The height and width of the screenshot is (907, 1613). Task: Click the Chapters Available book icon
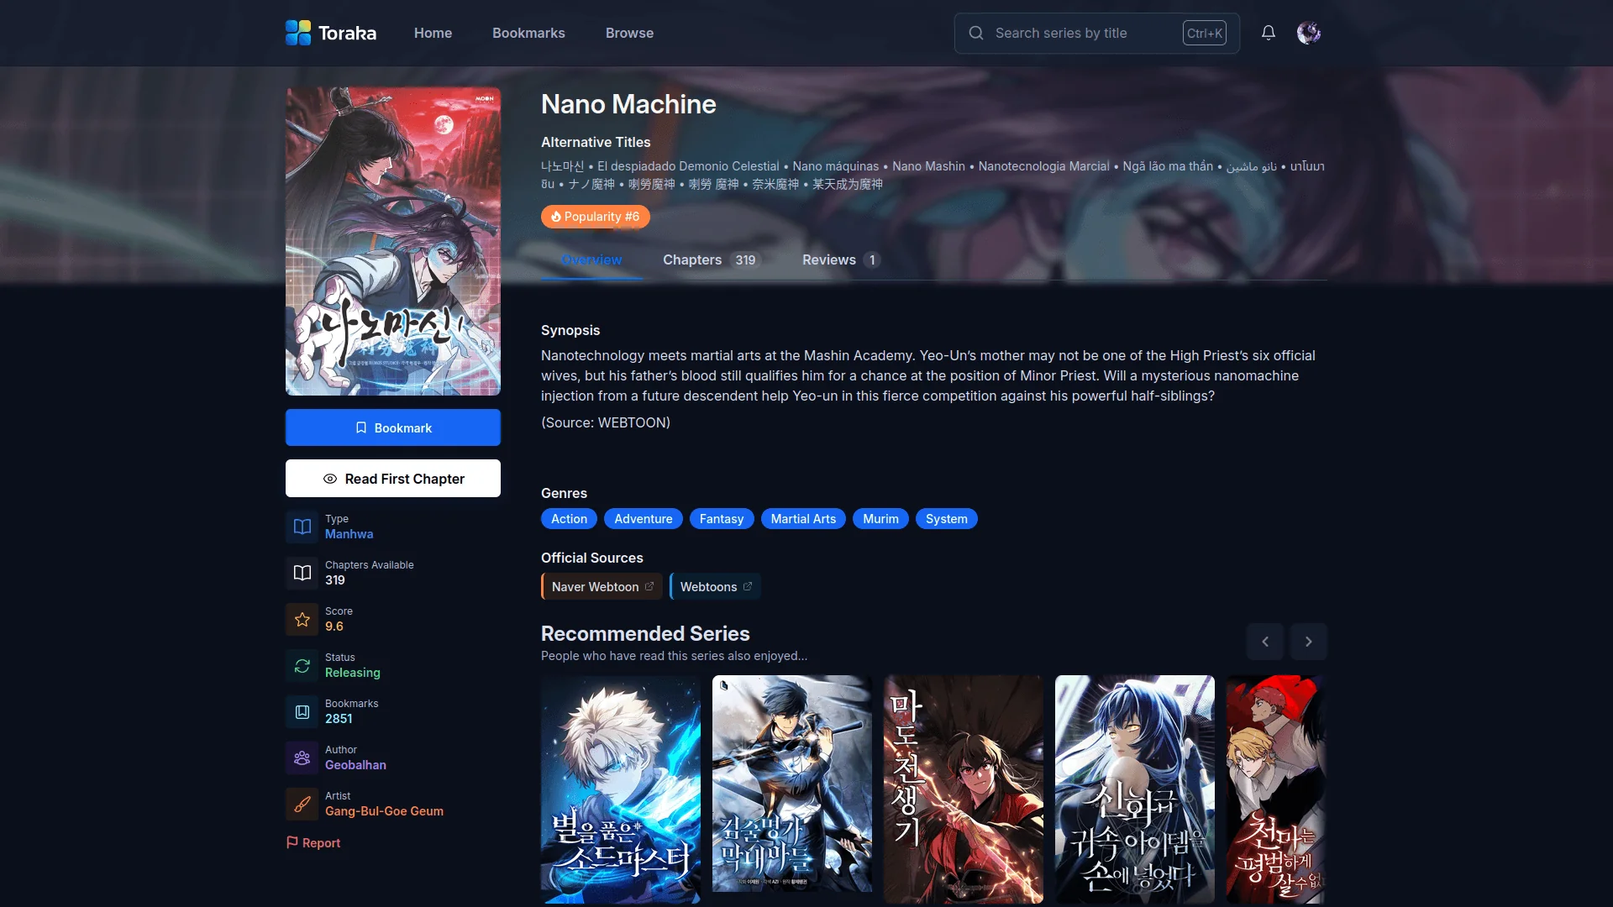(x=302, y=573)
